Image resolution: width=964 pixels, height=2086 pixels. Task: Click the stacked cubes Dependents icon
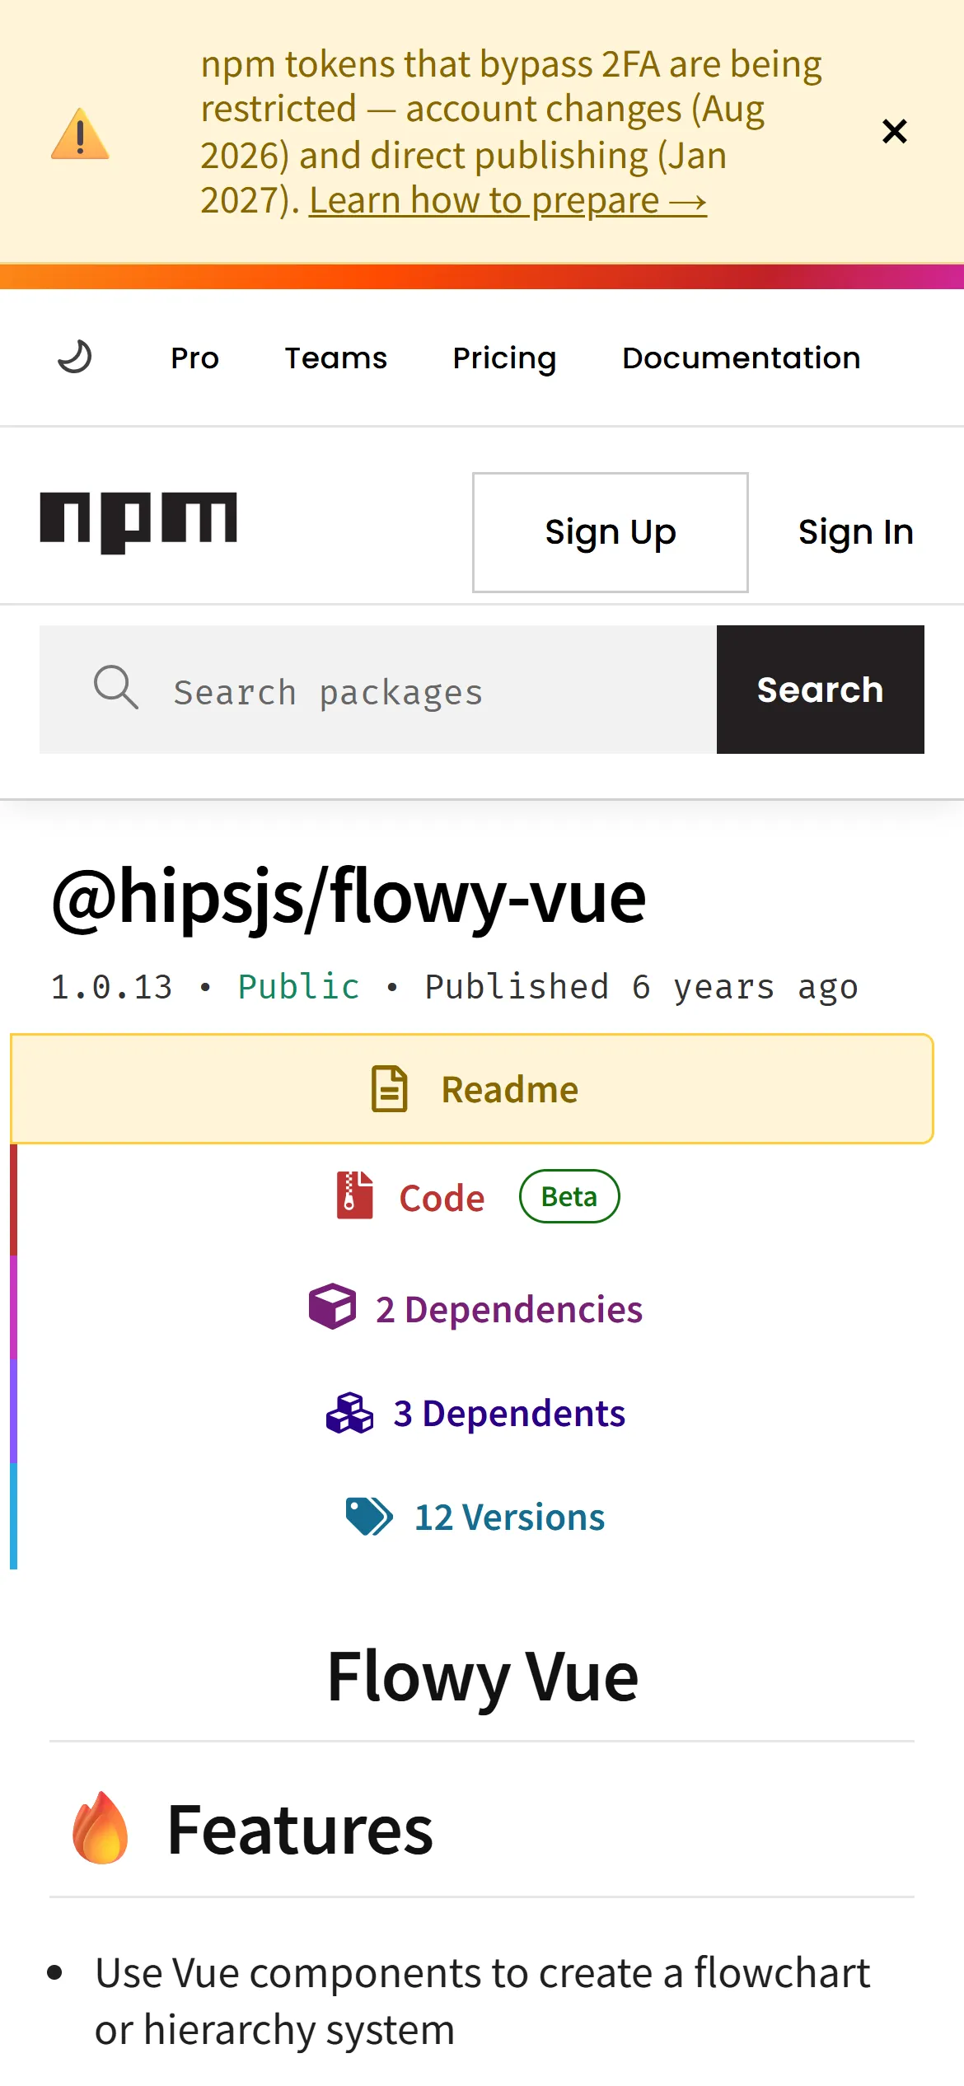click(x=350, y=1412)
